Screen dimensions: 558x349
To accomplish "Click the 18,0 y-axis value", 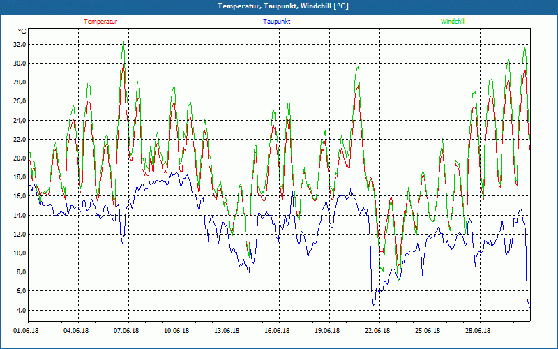I will coord(20,177).
